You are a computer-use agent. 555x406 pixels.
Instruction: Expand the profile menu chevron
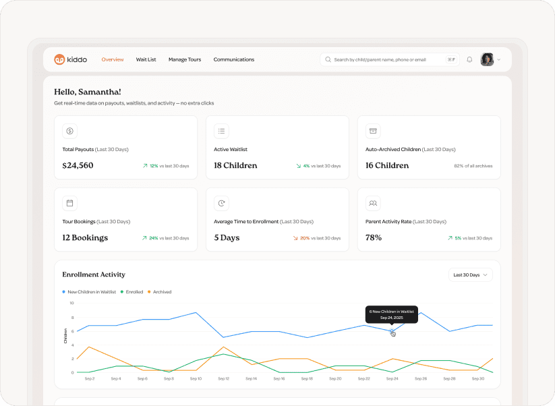pyautogui.click(x=499, y=59)
